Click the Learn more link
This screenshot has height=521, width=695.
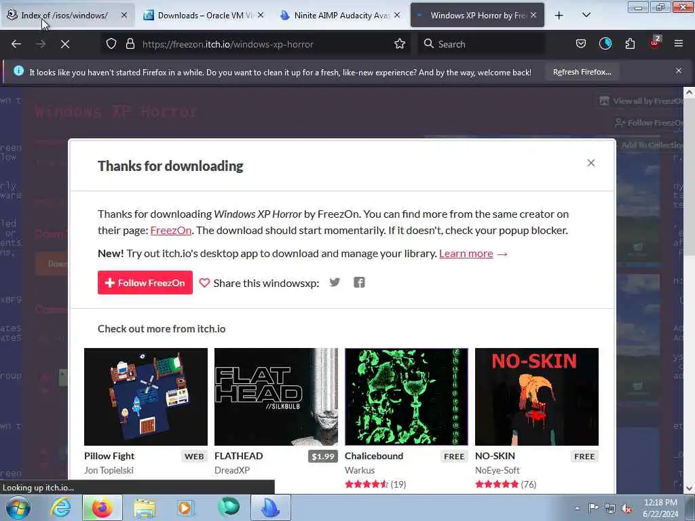466,254
